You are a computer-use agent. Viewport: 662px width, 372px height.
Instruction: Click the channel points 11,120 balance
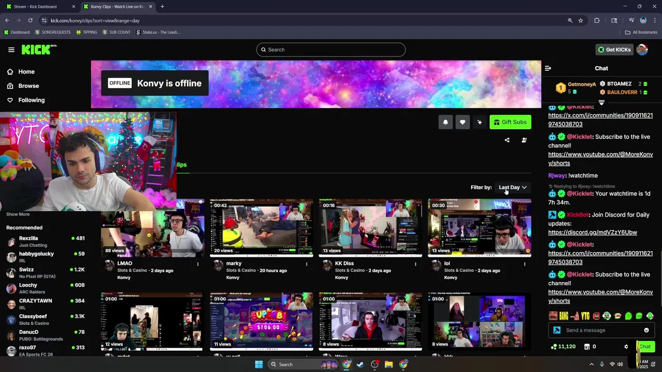[563, 347]
